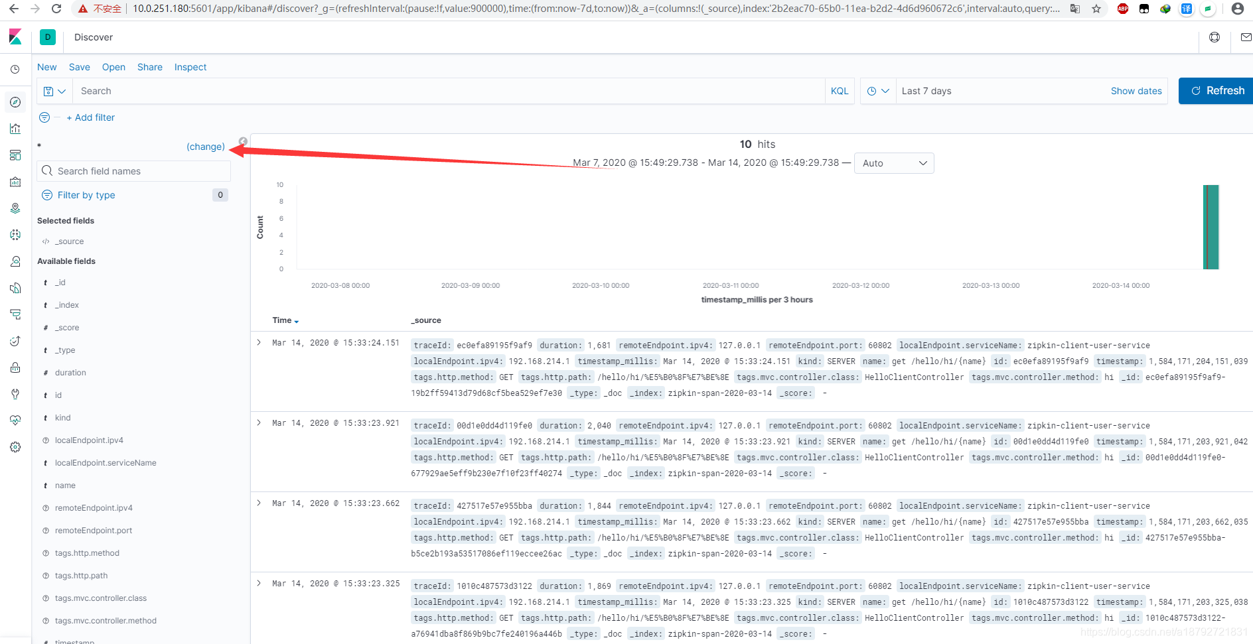Open Management gear icon in sidebar
The image size is (1253, 644).
(x=15, y=447)
